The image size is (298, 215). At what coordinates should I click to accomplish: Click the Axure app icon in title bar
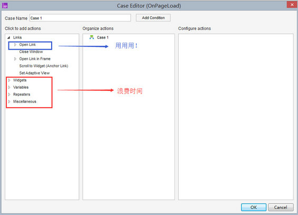point(5,6)
